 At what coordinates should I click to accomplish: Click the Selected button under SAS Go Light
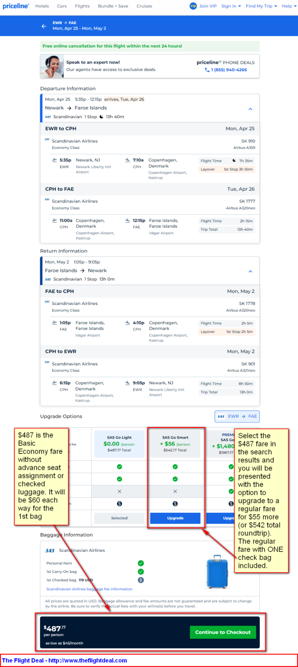point(119,518)
